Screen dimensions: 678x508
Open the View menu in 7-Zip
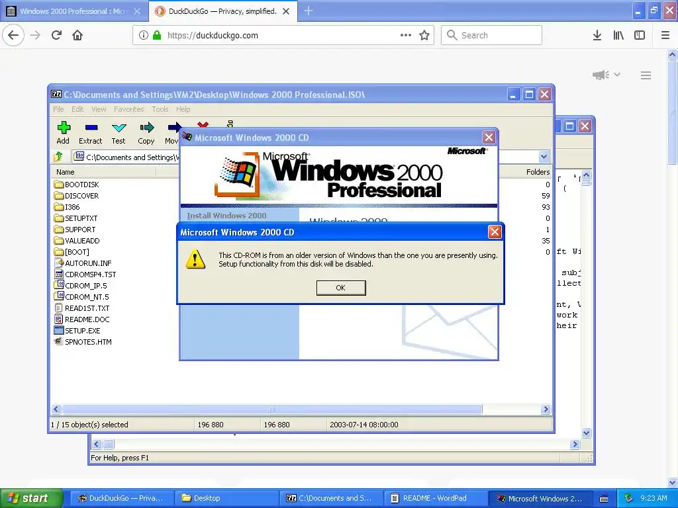click(99, 109)
